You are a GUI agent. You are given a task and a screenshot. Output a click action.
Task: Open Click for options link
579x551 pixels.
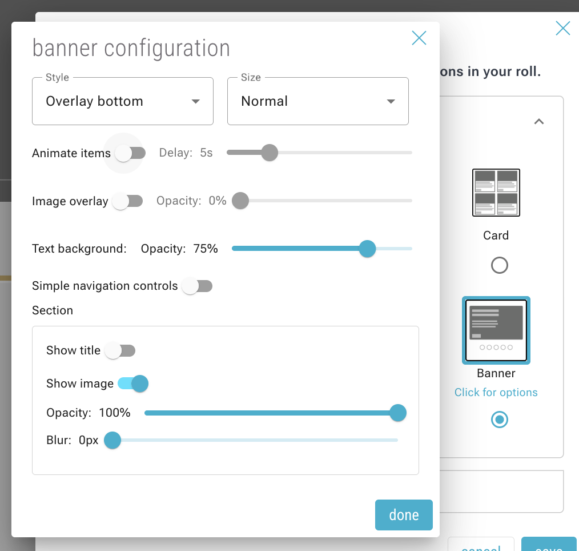[x=496, y=392]
